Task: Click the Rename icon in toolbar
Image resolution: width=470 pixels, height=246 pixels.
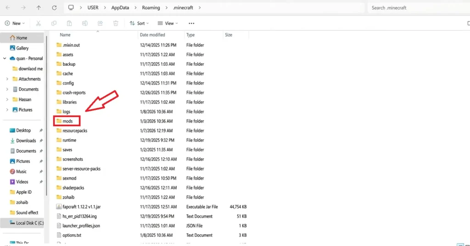Action: pyautogui.click(x=85, y=23)
